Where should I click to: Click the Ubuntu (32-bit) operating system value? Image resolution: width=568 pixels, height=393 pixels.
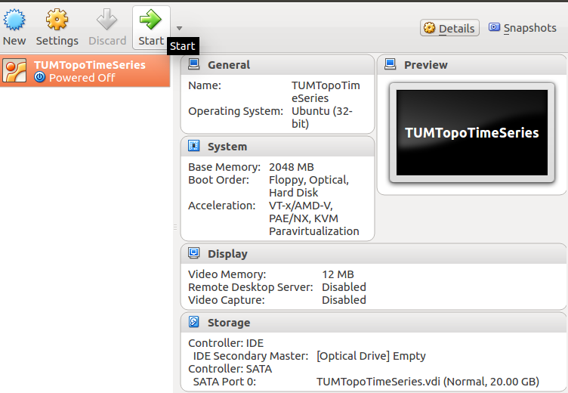tap(322, 117)
